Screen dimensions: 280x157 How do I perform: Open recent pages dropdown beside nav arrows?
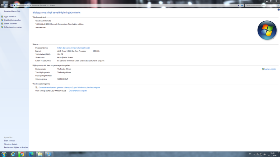[9, 6]
